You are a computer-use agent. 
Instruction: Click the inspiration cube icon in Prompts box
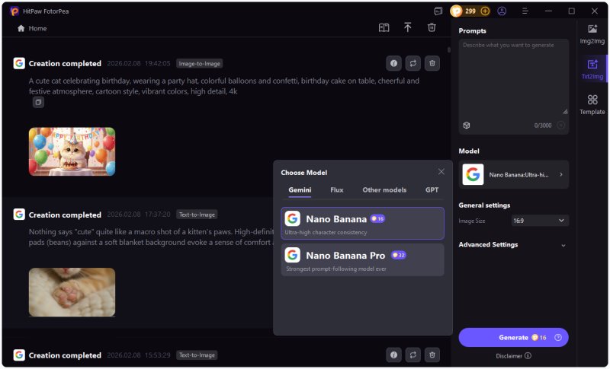467,125
